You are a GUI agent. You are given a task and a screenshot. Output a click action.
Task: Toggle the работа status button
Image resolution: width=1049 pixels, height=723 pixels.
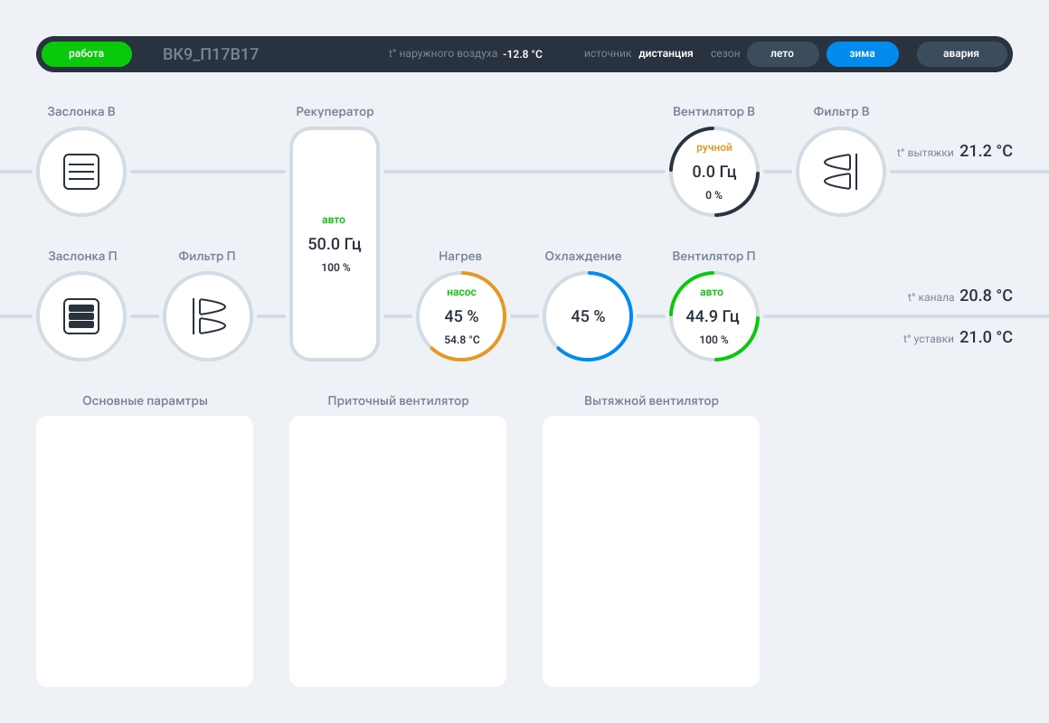pos(86,54)
